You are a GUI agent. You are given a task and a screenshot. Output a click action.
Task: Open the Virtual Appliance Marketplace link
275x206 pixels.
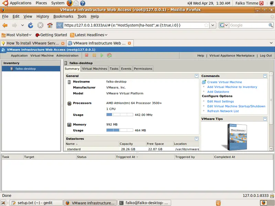click(232, 56)
